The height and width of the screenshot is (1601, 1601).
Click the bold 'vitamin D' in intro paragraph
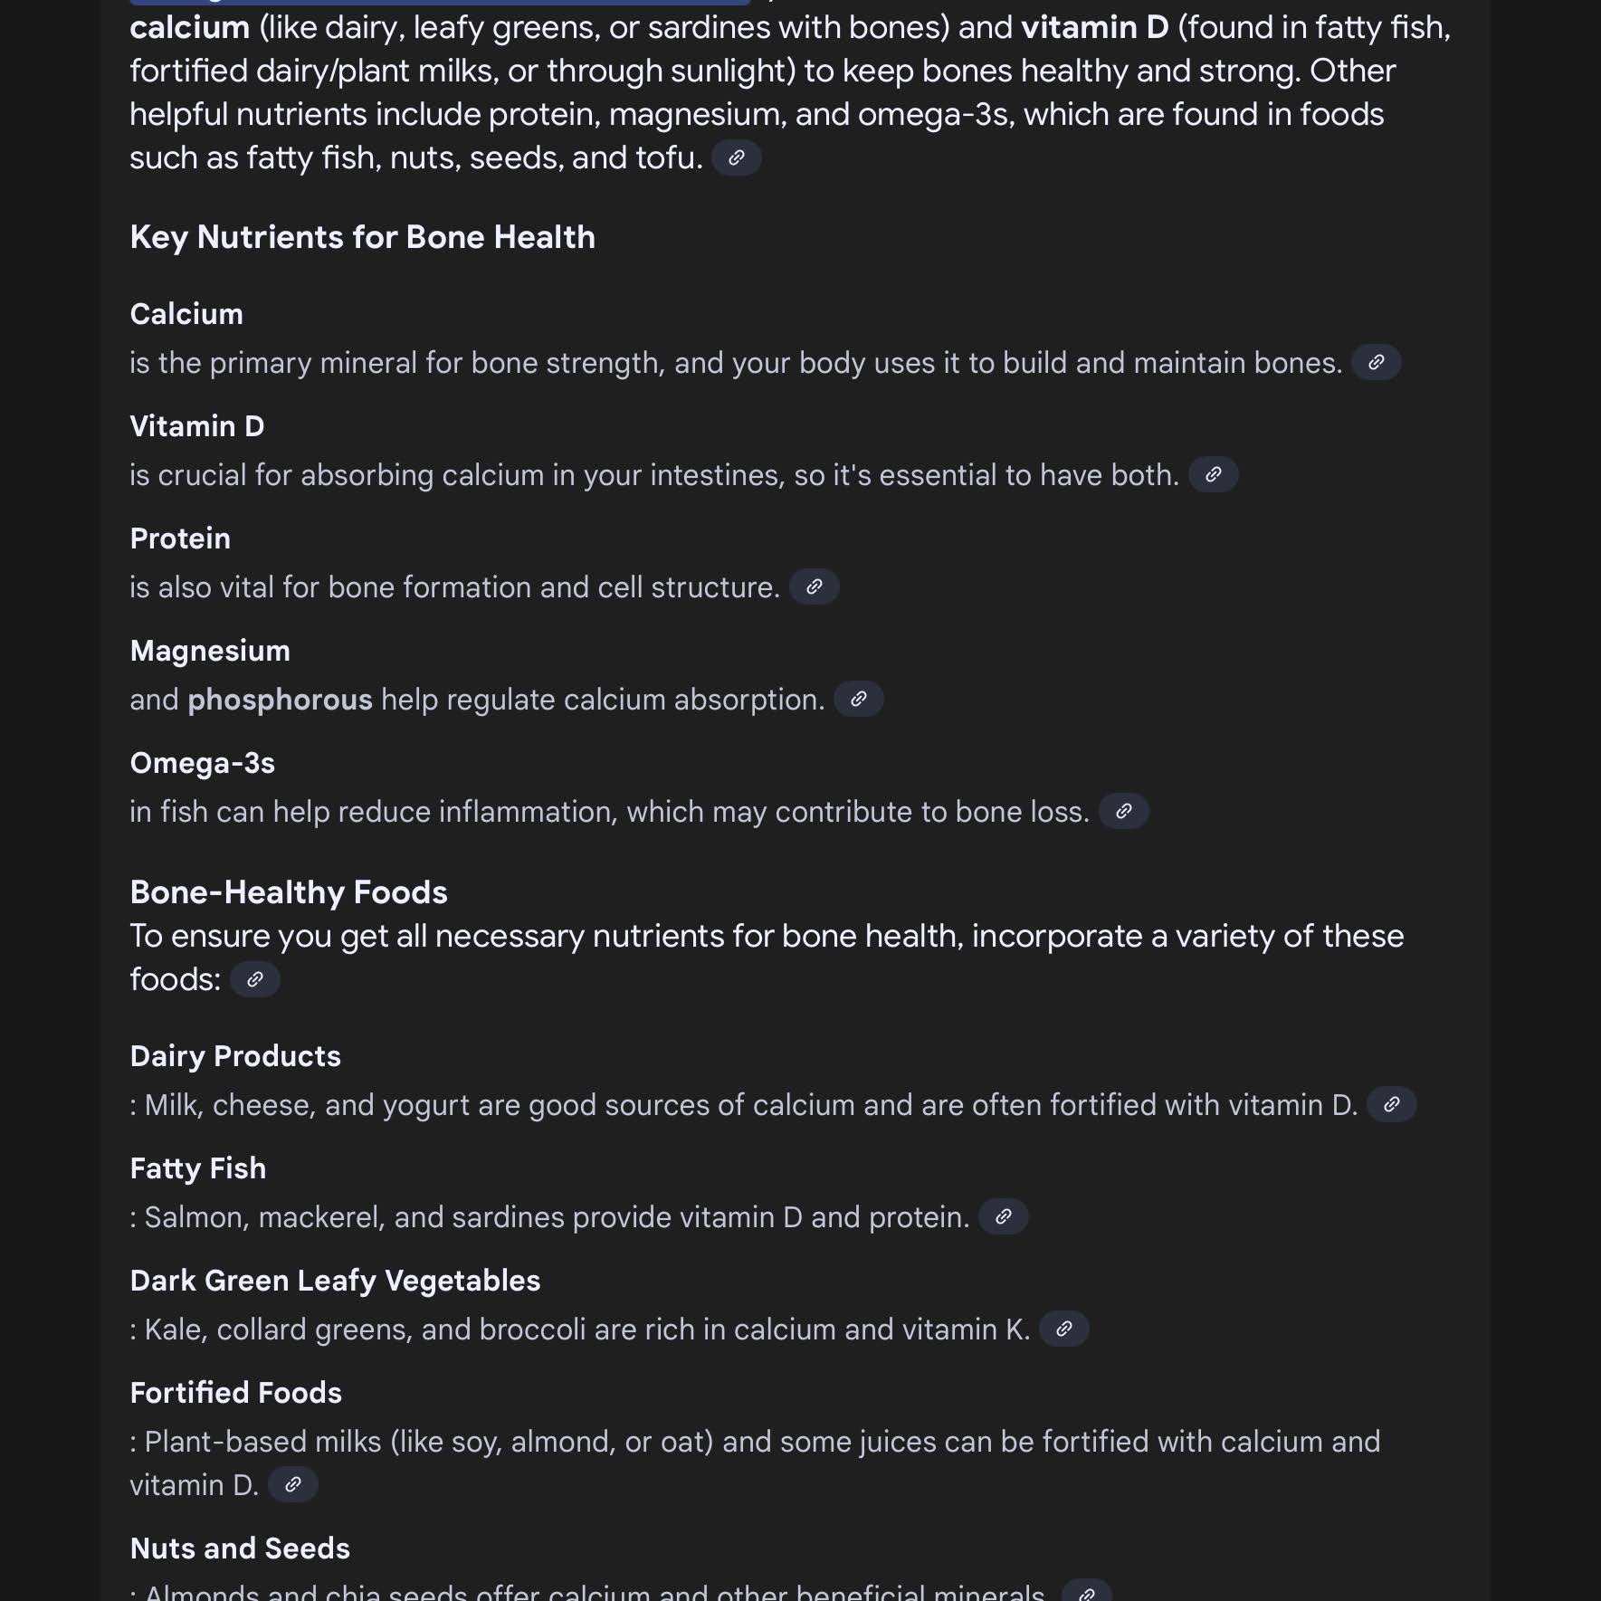1095,27
